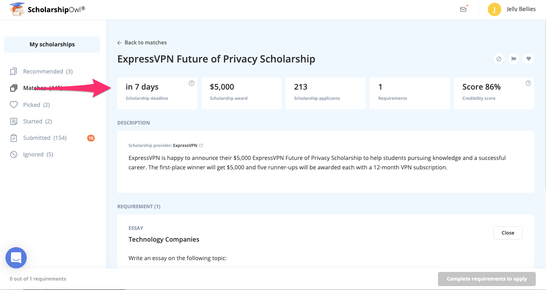Screen dimensions: 546x290
Task: Click the ScholarshipOwl logo
Action: click(x=47, y=9)
